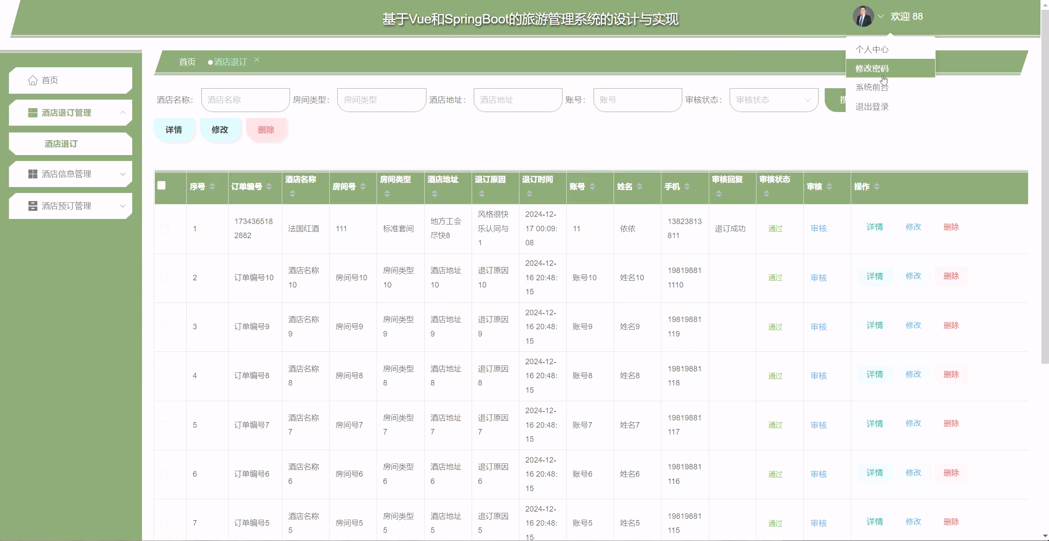
Task: Click the 酒店预订管理 menu icon
Action: pyautogui.click(x=32, y=206)
